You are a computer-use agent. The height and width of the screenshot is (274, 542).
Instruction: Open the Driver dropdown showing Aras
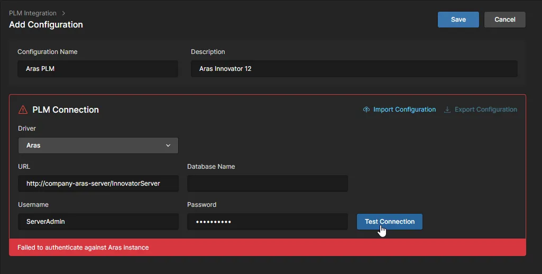(98, 145)
